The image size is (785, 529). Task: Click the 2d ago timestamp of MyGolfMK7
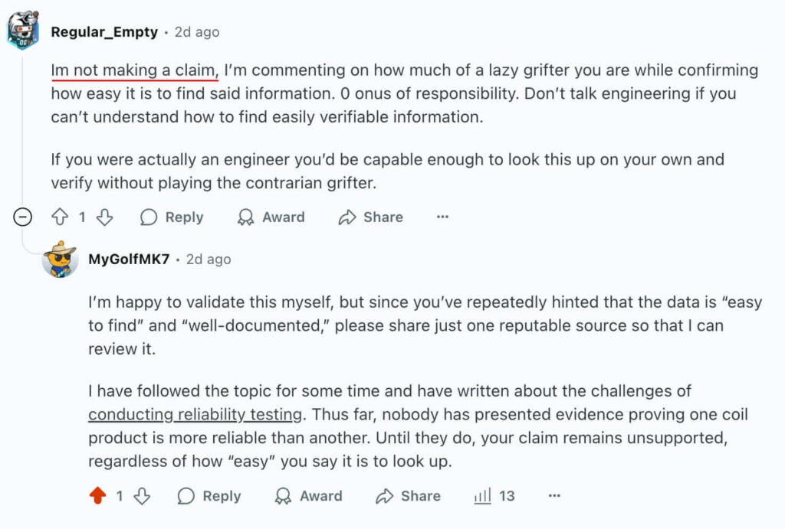coord(209,259)
